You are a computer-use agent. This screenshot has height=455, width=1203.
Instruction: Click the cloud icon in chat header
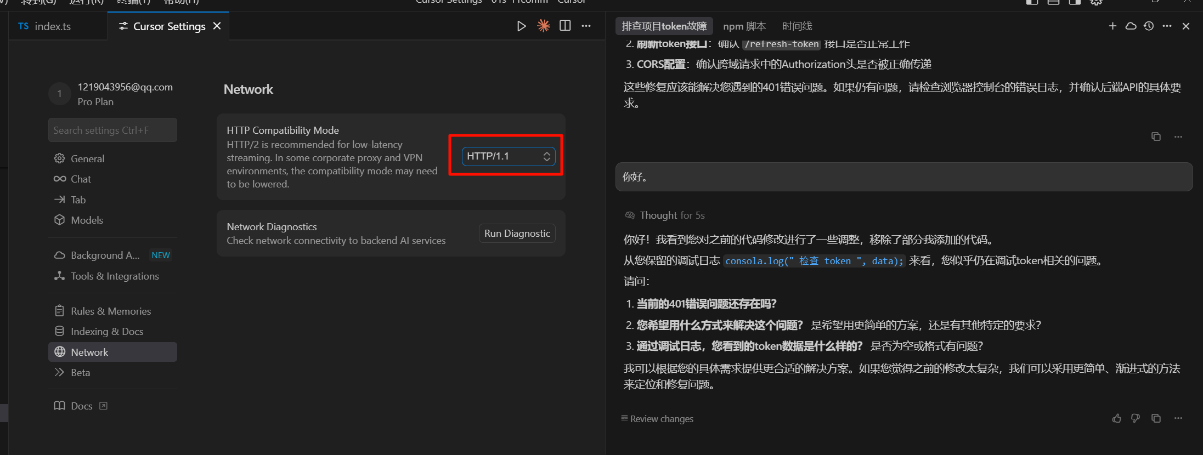[x=1131, y=26]
